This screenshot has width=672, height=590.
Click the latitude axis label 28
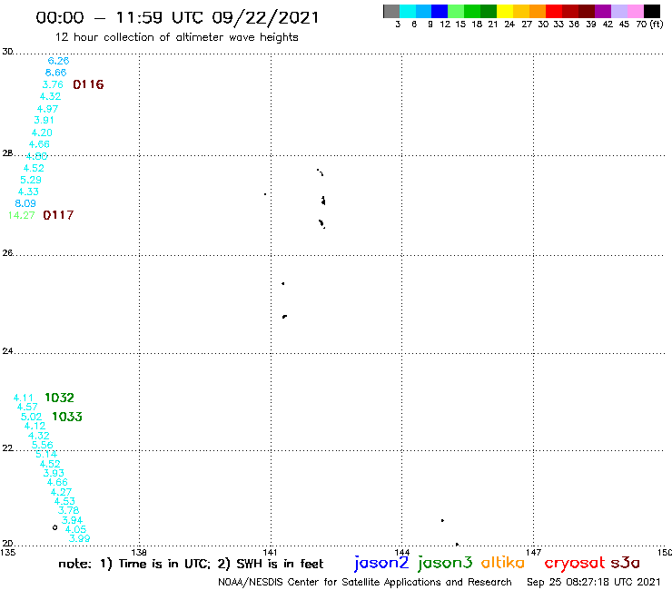7,153
